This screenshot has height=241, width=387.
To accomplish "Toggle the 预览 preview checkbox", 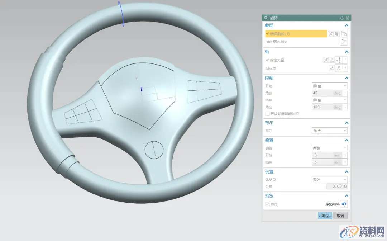I will pyautogui.click(x=267, y=204).
